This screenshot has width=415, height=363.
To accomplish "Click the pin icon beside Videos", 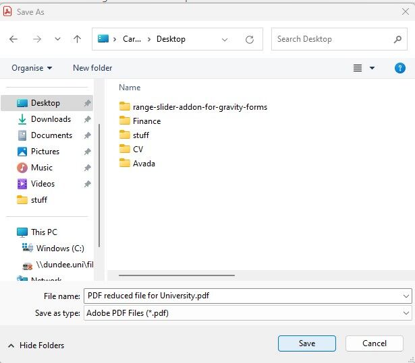I will (x=87, y=184).
